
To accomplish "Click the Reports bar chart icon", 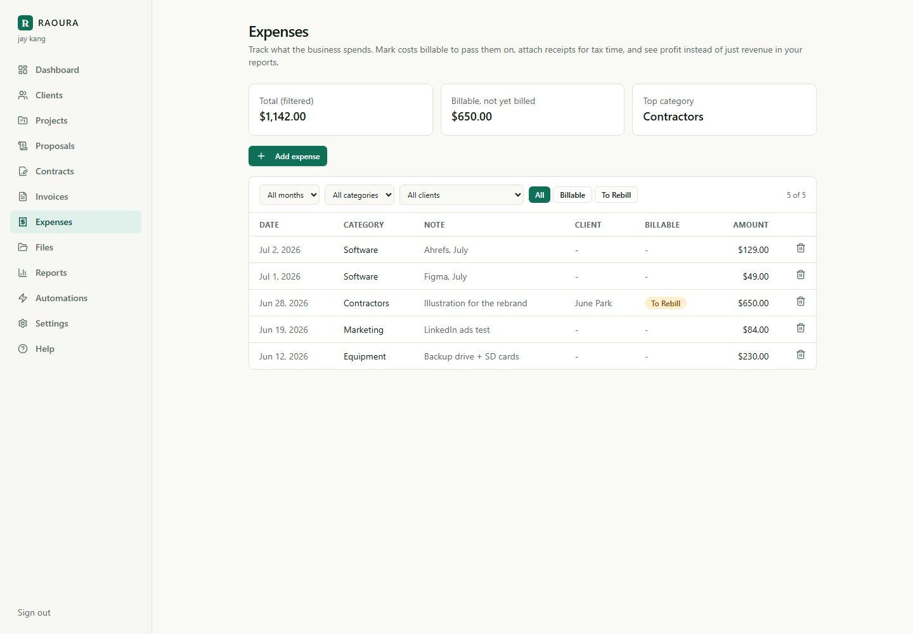I will click(x=23, y=273).
